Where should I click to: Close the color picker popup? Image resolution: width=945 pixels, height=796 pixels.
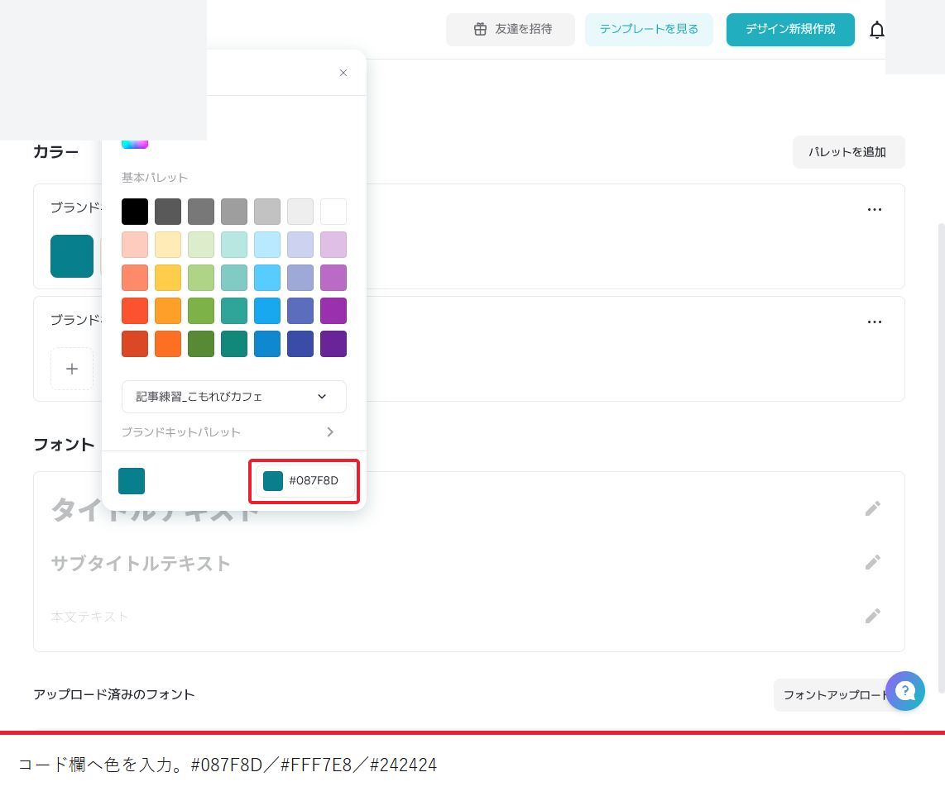point(343,73)
